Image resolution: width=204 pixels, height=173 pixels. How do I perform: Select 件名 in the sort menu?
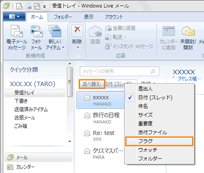point(160,106)
